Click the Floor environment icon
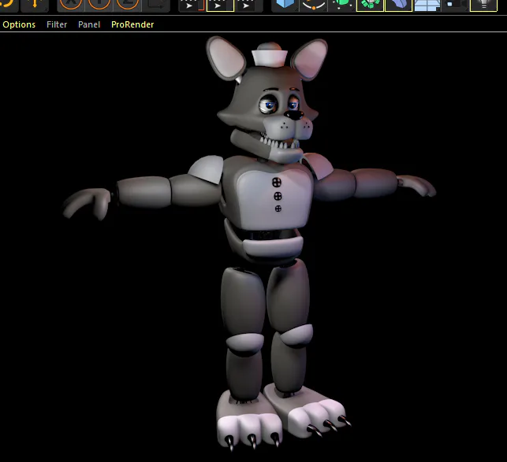 click(427, 5)
